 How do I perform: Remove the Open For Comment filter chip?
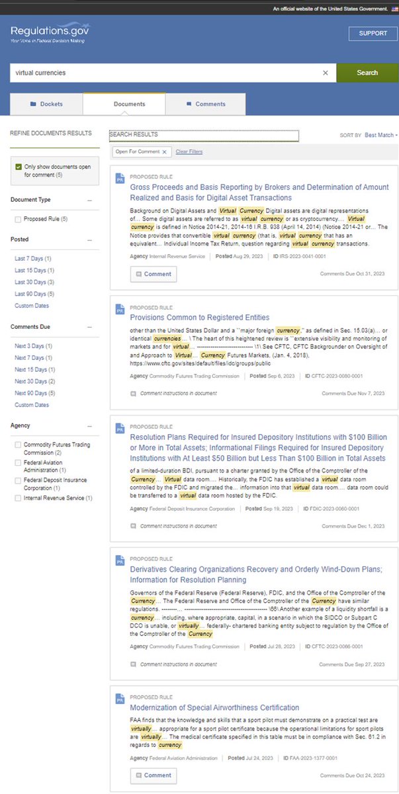(164, 152)
